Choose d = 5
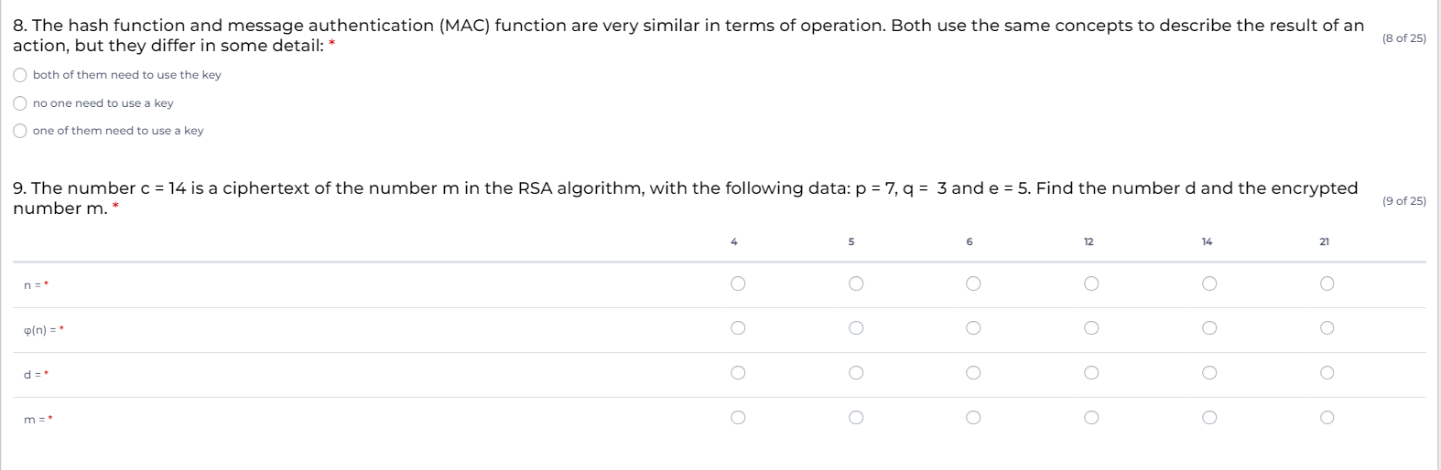The image size is (1441, 470). point(855,373)
